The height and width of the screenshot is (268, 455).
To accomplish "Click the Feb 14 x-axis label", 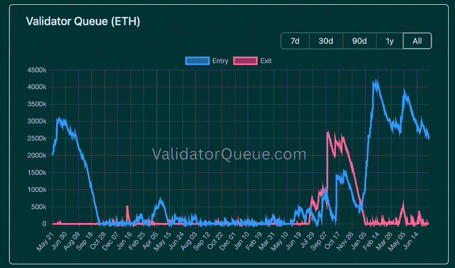I will [370, 241].
